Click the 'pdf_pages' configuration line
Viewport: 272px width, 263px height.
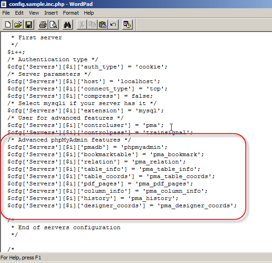pos(100,184)
